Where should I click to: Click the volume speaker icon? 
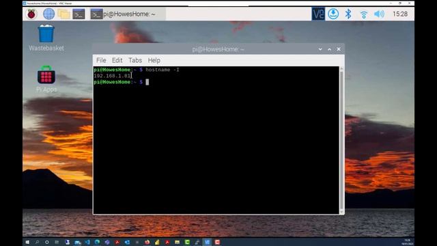pyautogui.click(x=379, y=14)
